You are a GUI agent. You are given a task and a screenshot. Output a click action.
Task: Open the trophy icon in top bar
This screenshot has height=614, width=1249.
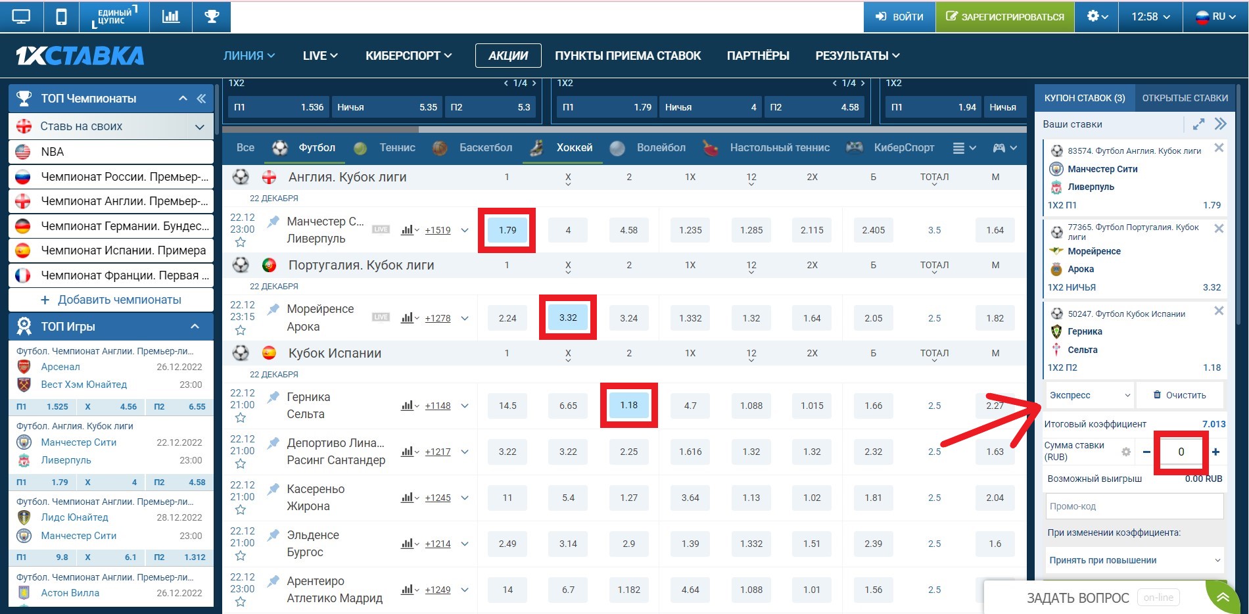(212, 16)
